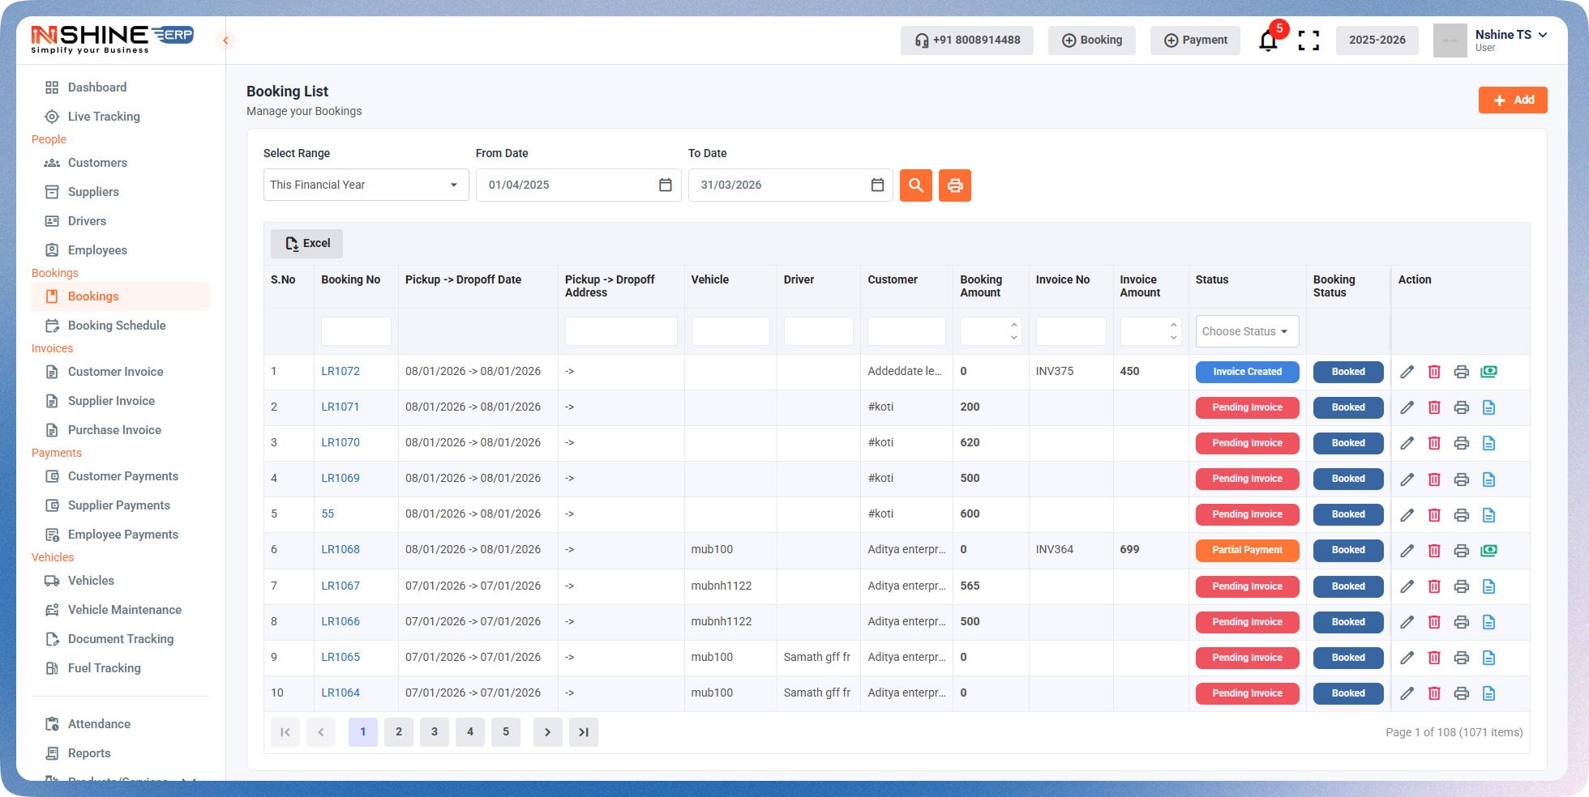Open From Date calendar picker
The image size is (1589, 797).
tap(665, 185)
